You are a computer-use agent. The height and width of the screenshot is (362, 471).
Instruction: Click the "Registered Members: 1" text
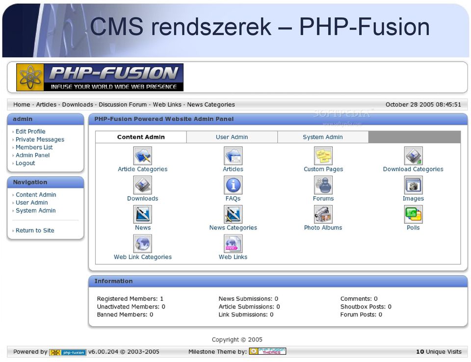coord(130,299)
